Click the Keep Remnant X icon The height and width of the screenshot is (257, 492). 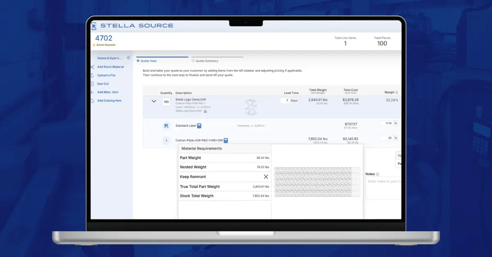click(266, 177)
